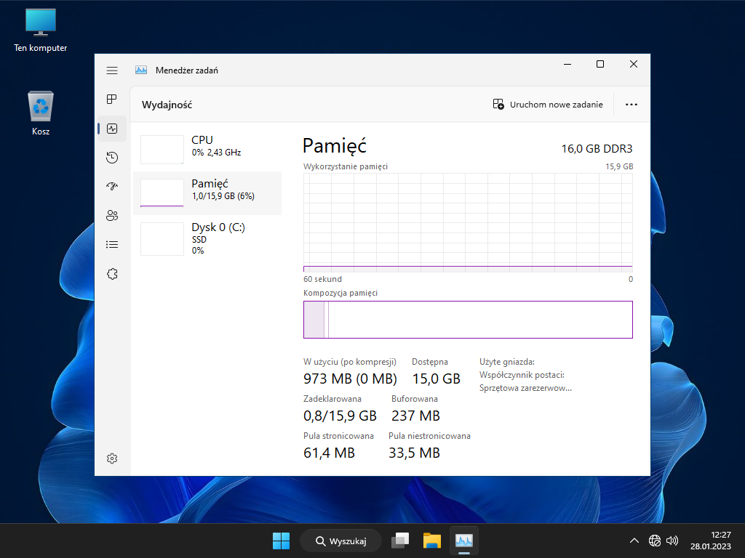745x558 pixels.
Task: Minimize the Task Manager window
Action: (x=567, y=64)
